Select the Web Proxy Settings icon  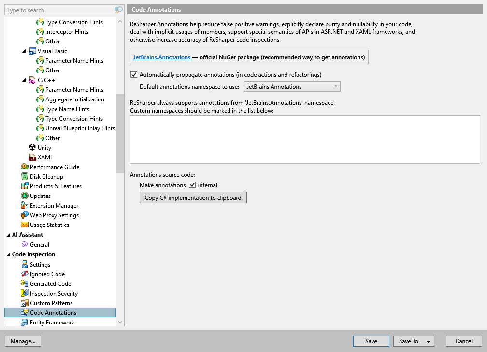[x=25, y=215]
